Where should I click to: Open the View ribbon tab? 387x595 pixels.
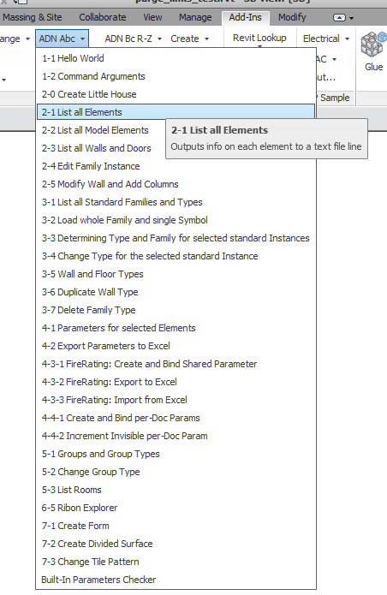tap(152, 17)
